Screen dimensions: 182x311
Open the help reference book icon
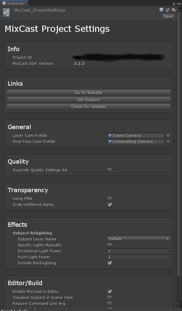tap(161, 10)
